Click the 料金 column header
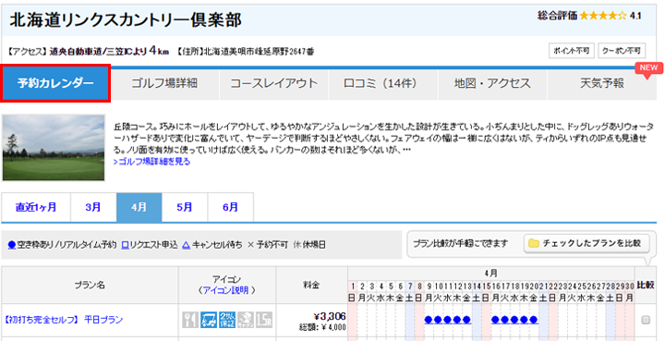 click(312, 285)
